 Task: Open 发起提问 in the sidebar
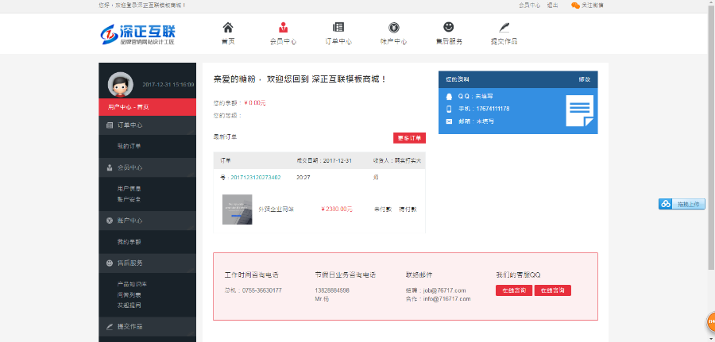coord(129,305)
